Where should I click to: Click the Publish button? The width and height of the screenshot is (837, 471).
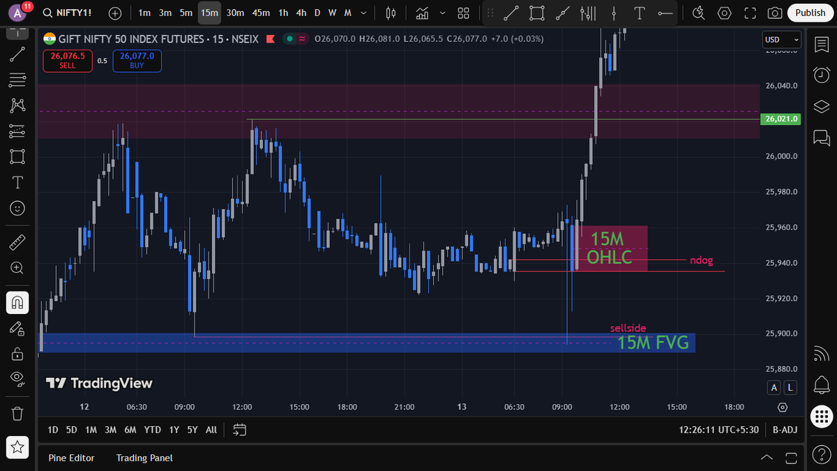pos(810,13)
